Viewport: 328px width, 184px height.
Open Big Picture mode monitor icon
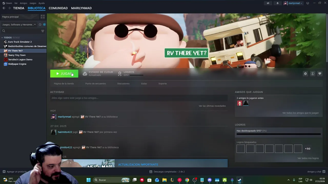click(308, 3)
